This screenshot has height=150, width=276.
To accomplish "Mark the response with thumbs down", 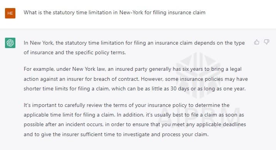I will pos(266,42).
